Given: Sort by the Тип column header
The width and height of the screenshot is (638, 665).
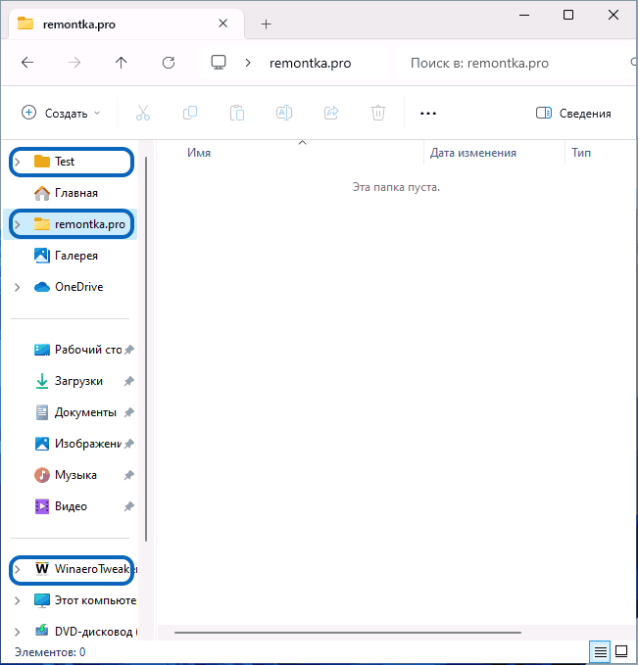Looking at the screenshot, I should 581,153.
